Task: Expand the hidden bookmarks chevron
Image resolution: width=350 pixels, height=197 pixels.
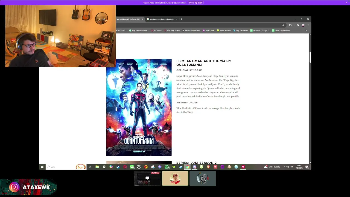Action: pos(306,30)
